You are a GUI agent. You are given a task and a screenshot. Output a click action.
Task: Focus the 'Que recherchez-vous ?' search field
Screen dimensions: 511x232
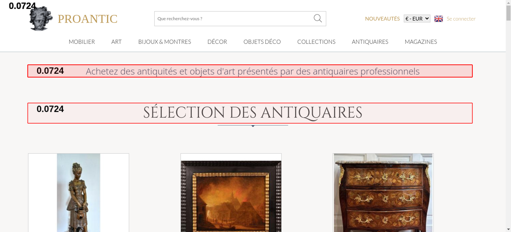click(234, 19)
